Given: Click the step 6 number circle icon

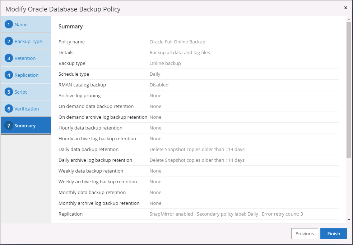Looking at the screenshot, I should tap(9, 109).
